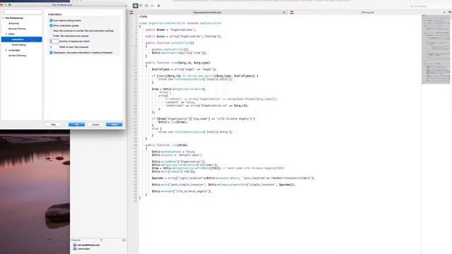Expand the Languages tree node
Viewport: 452px width, 254px height.
pos(6,50)
